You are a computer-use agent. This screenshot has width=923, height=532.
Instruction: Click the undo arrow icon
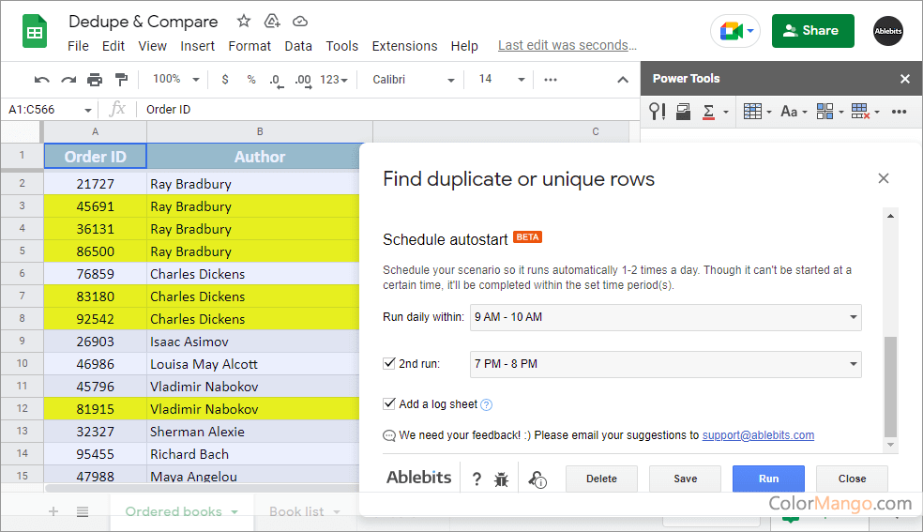pyautogui.click(x=41, y=80)
